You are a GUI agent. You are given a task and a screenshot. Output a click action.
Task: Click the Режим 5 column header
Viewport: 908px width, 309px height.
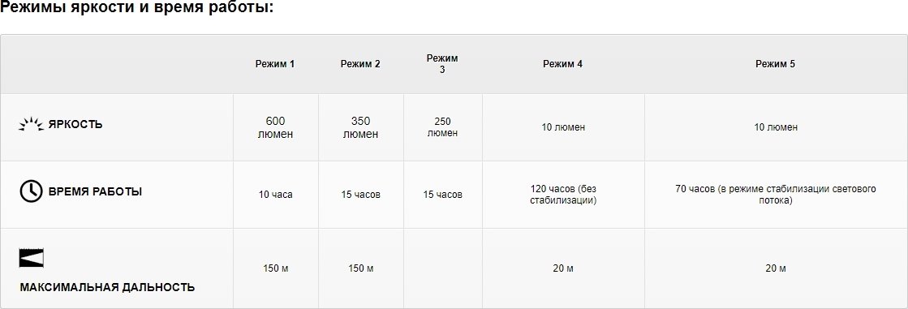776,64
